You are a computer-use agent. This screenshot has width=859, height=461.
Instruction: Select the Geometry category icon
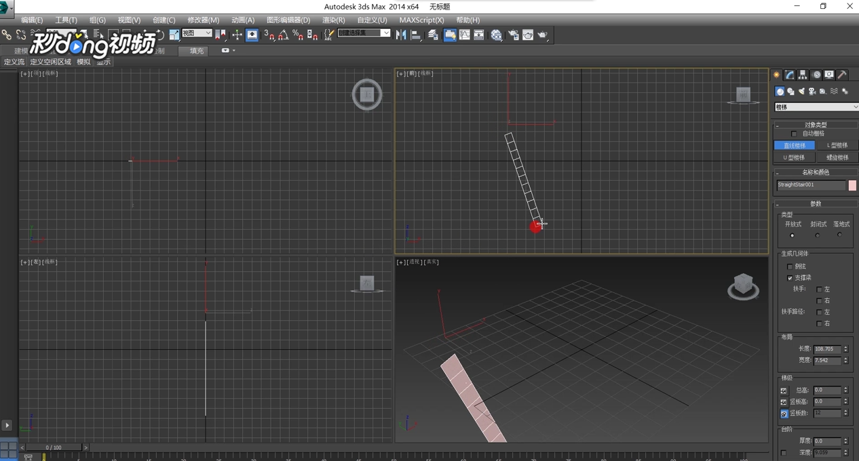780,92
